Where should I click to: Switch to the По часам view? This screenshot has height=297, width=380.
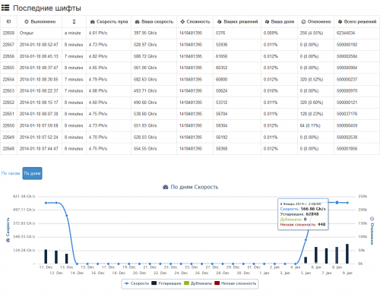[x=11, y=173]
